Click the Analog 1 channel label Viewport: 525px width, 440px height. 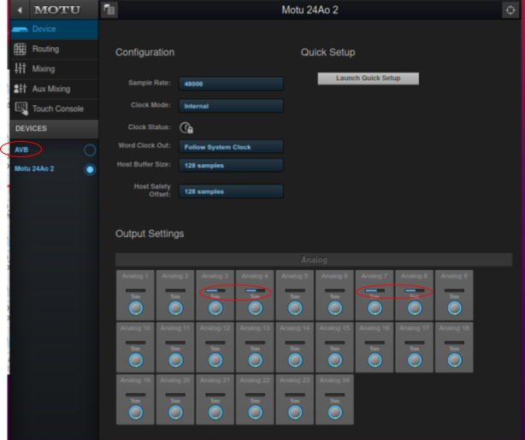(x=135, y=276)
